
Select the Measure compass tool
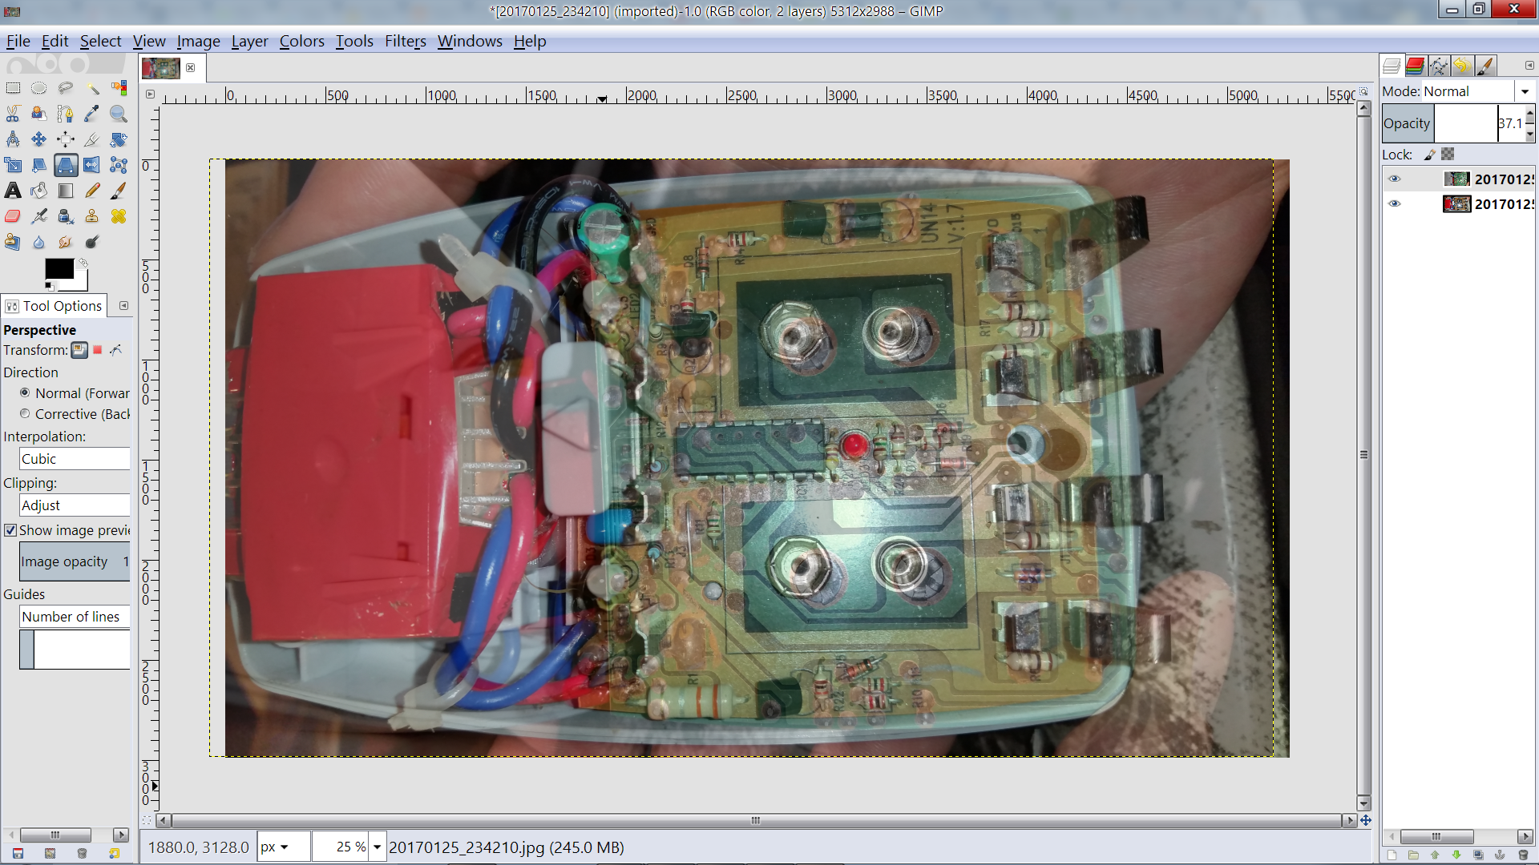tap(13, 139)
